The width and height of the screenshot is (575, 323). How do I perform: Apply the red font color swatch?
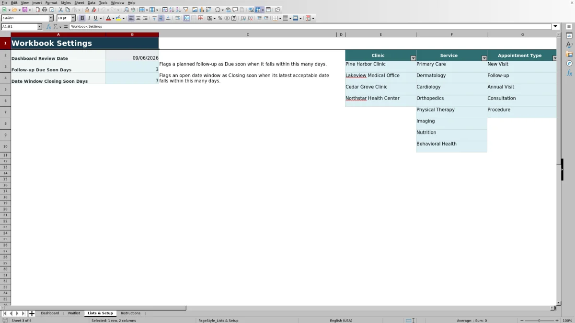point(108,18)
